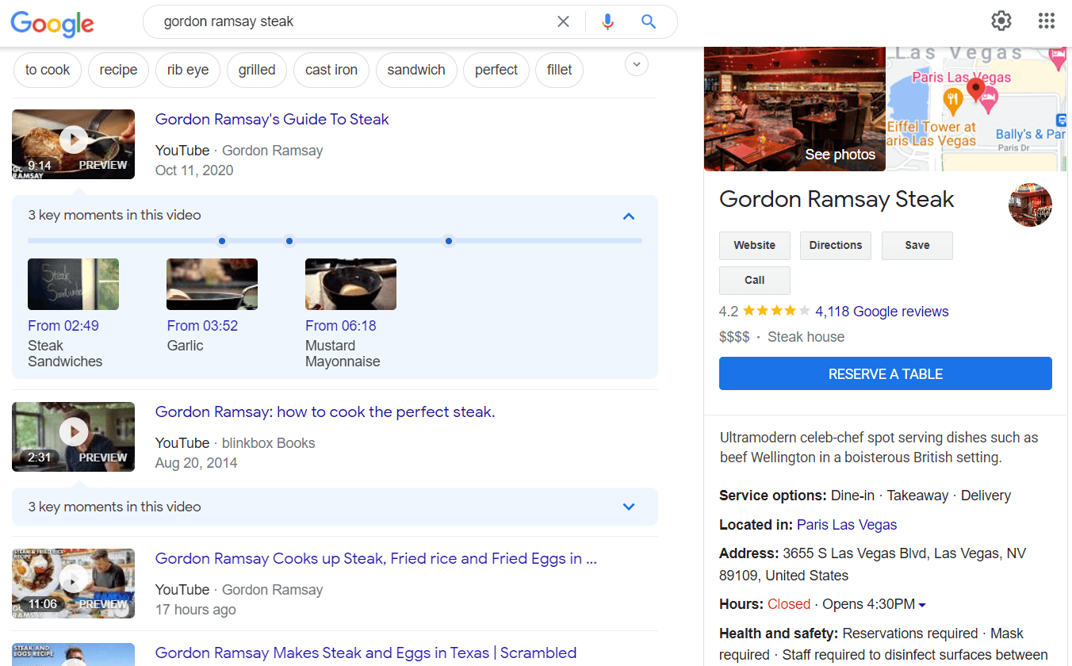The width and height of the screenshot is (1072, 666).
Task: Click the Directions button
Action: pos(836,246)
